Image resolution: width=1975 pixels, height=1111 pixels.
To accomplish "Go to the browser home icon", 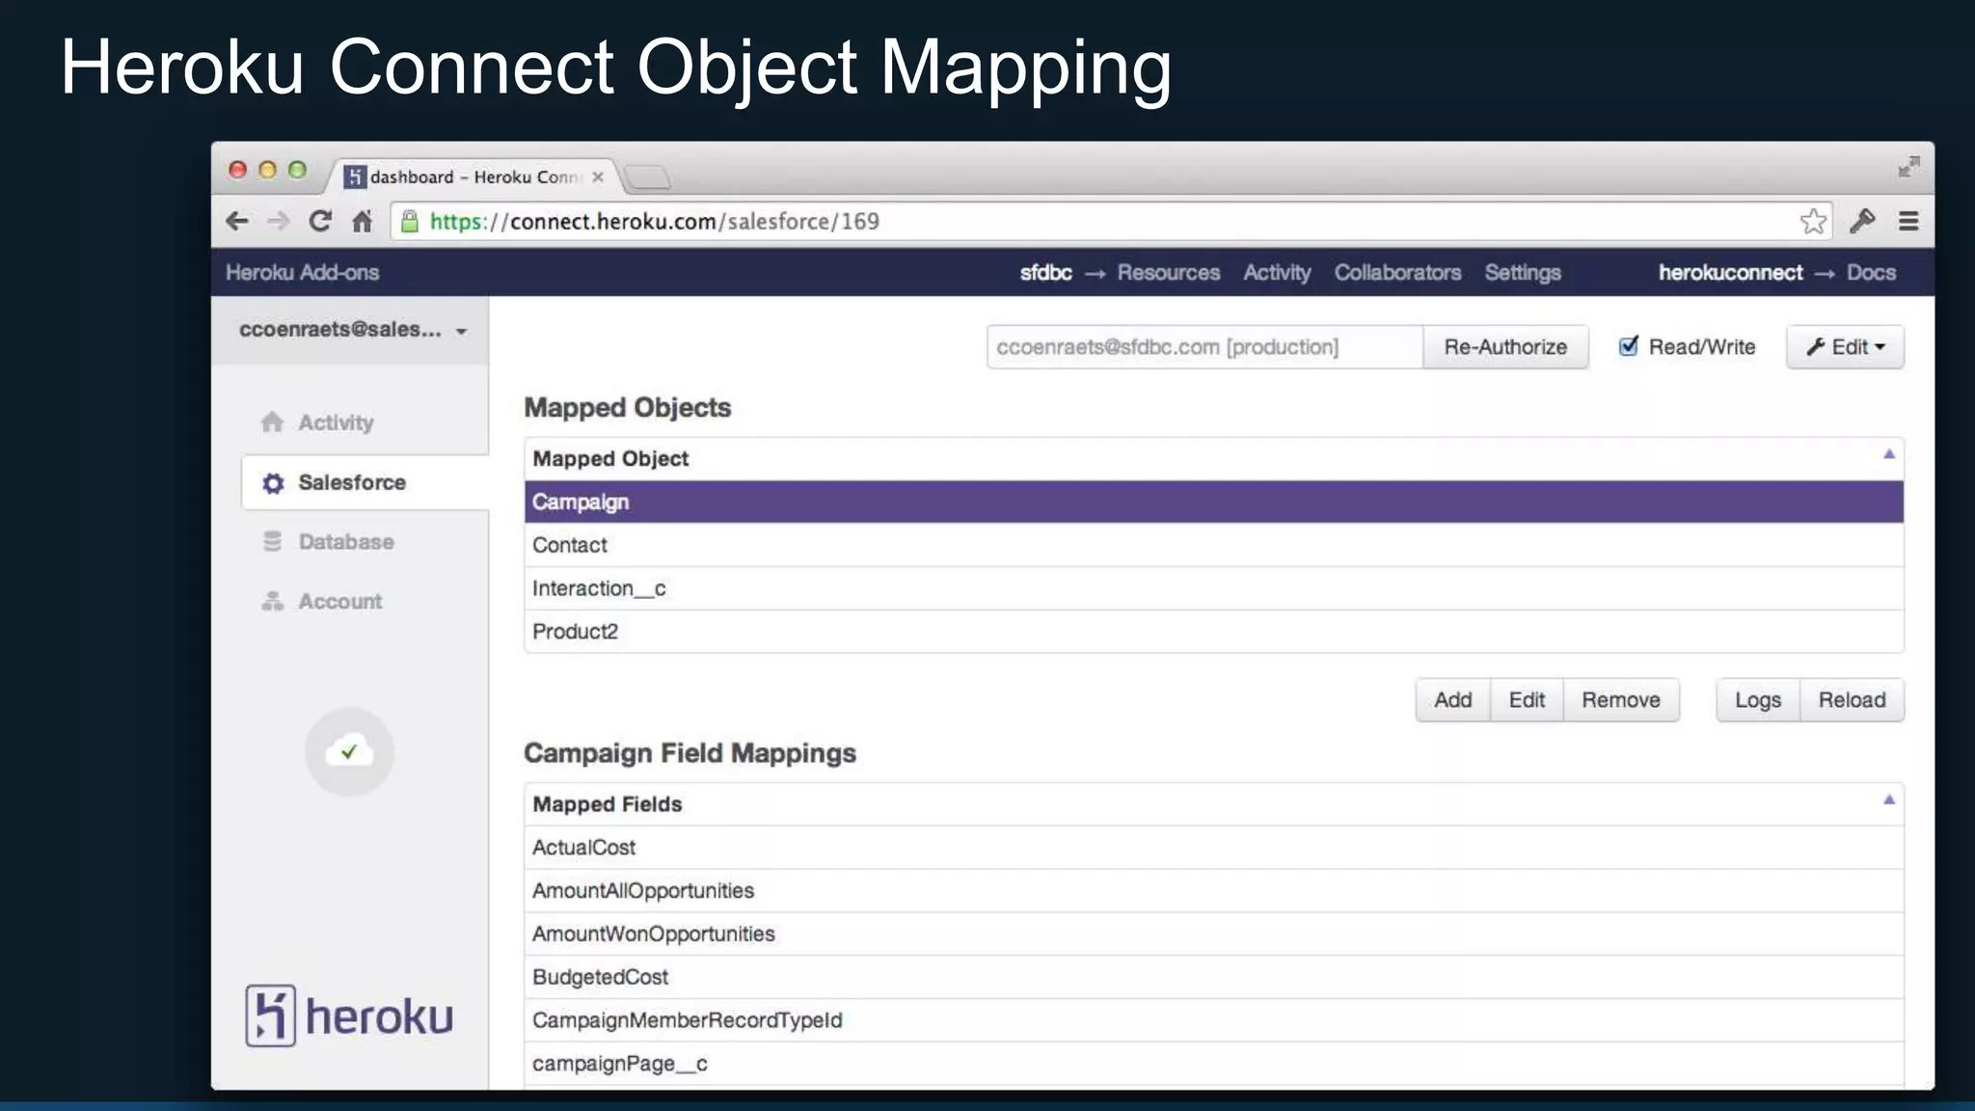I will [x=363, y=221].
